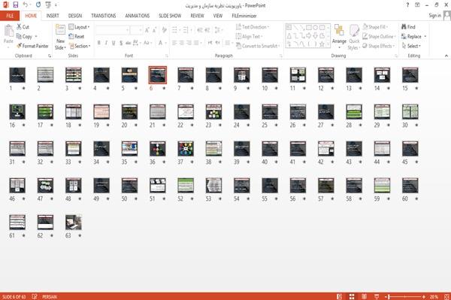Open Shape Fill dropdown
Screen dimensions: 451x300
[x=375, y=27]
